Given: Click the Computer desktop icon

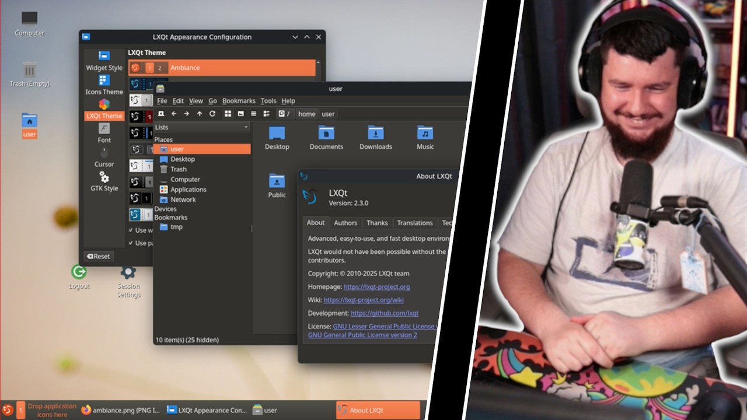Looking at the screenshot, I should click(29, 24).
